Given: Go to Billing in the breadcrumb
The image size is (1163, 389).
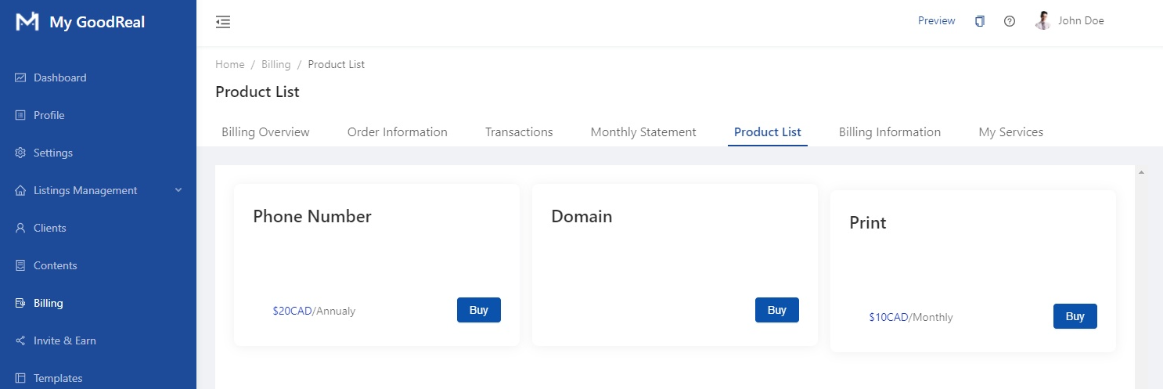Looking at the screenshot, I should [276, 64].
